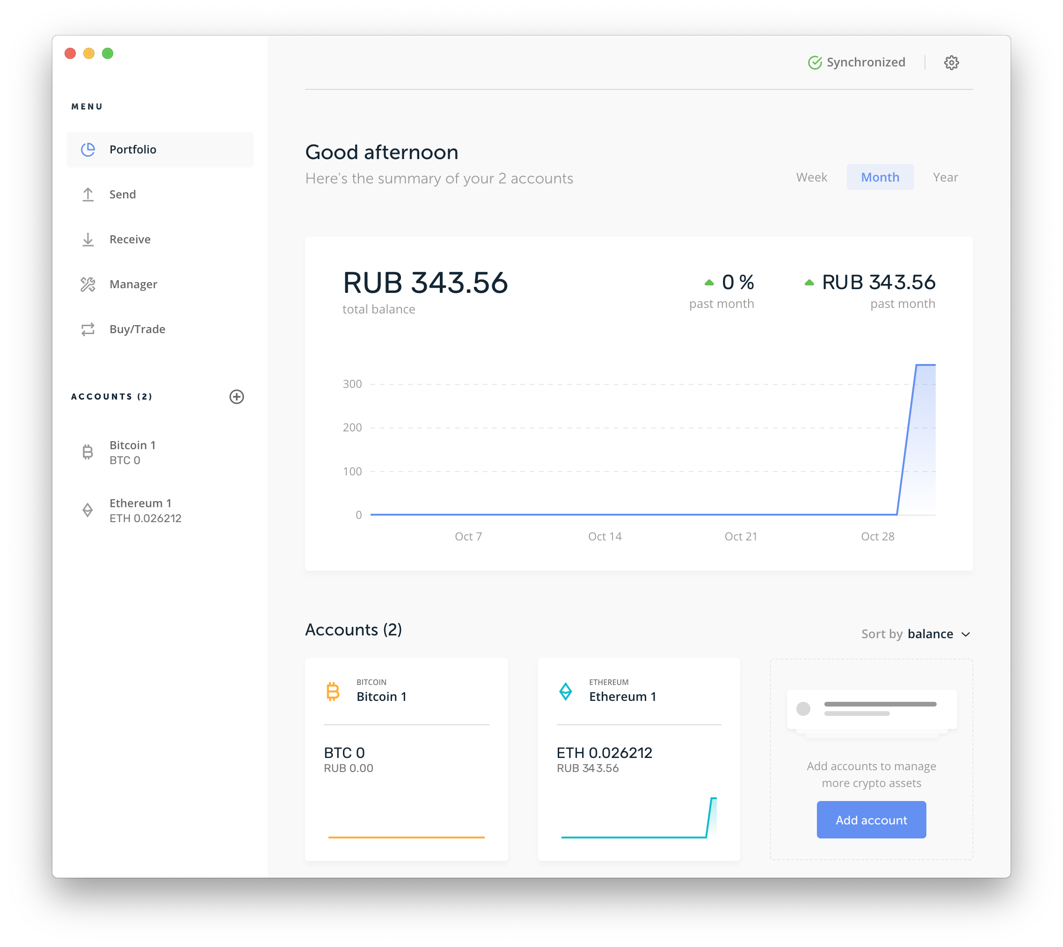Screen dimensions: 1063x947
Task: Click the Send upload arrow icon
Action: tap(88, 195)
